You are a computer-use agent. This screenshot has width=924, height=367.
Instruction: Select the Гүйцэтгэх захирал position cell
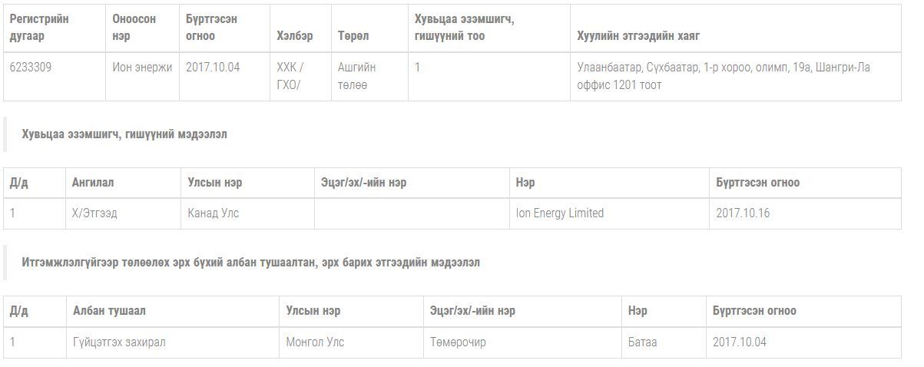119,342
